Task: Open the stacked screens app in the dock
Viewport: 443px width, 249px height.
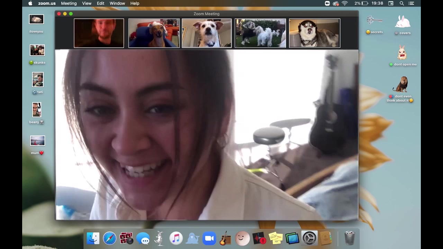Action: tap(292, 238)
